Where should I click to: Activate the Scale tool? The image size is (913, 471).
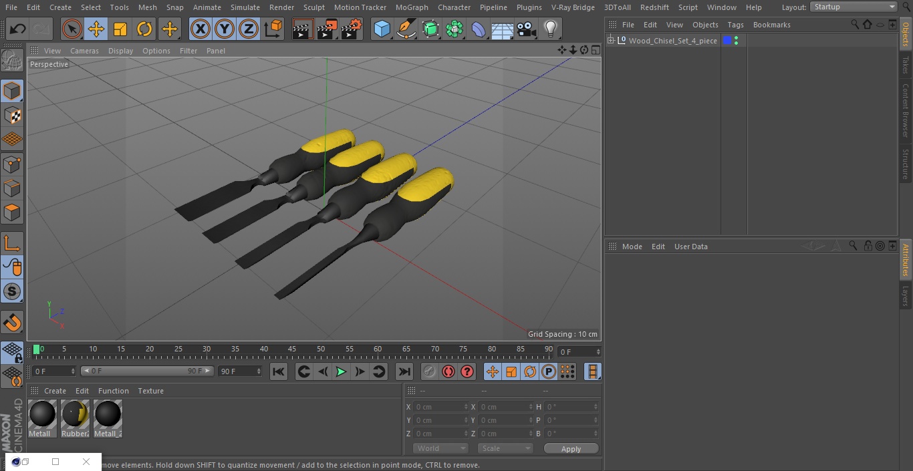[120, 29]
